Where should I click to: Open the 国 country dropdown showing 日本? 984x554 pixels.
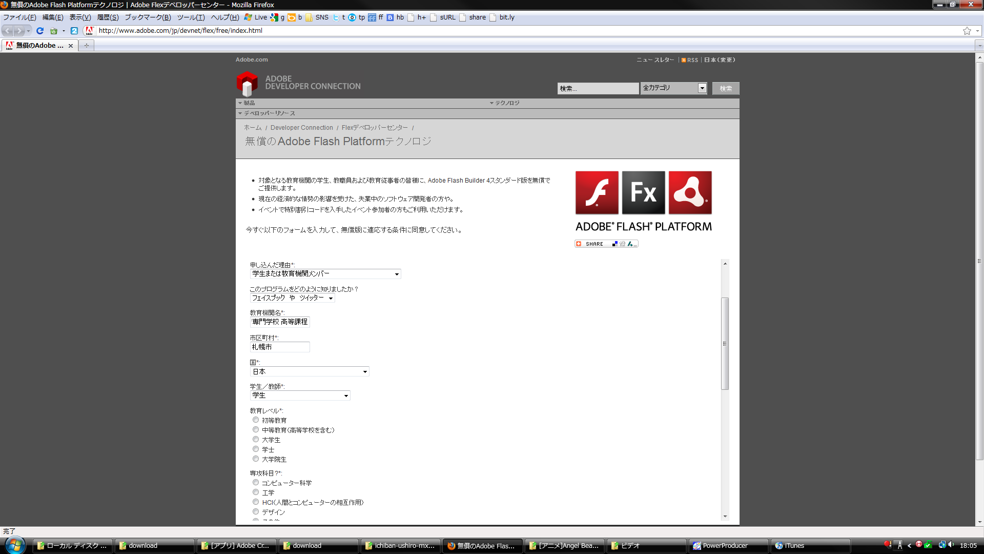(310, 371)
